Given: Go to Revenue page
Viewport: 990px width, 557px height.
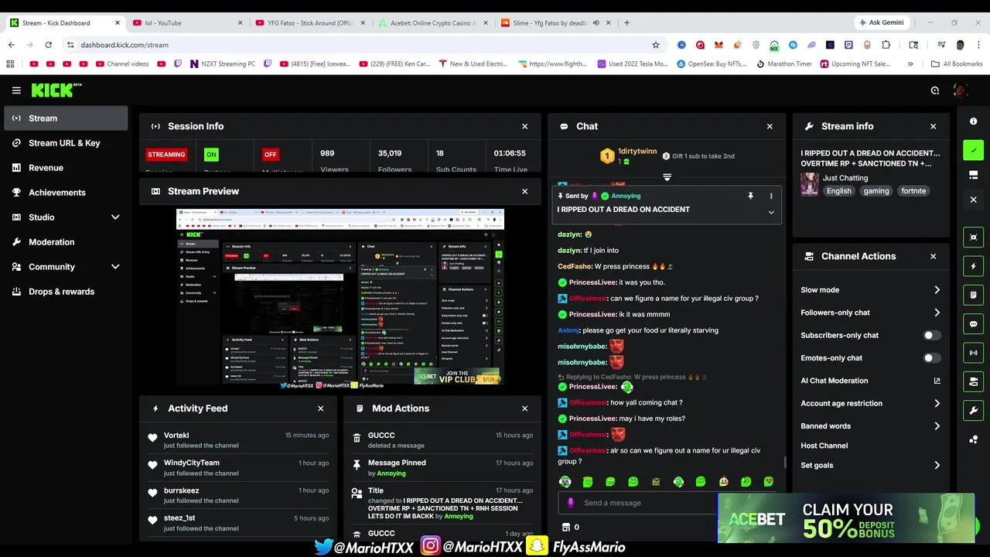Looking at the screenshot, I should 67,168.
